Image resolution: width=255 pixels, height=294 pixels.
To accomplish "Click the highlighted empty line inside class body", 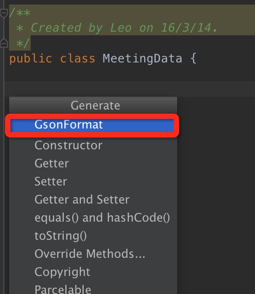I will coord(129,89).
